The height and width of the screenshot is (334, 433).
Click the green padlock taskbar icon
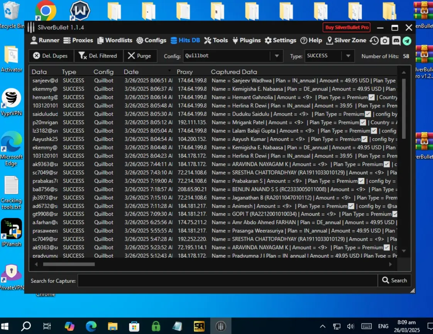(156, 326)
